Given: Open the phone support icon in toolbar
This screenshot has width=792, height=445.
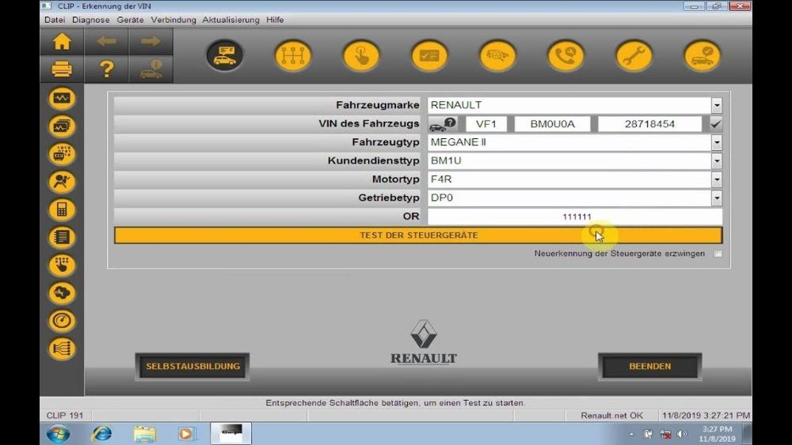Looking at the screenshot, I should click(565, 55).
